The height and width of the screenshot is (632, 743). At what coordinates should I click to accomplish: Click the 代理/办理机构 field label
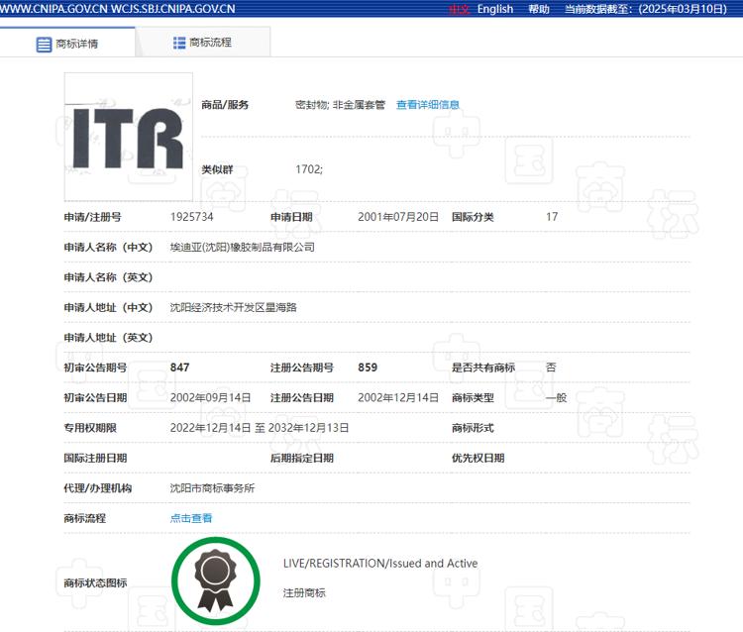pos(98,488)
